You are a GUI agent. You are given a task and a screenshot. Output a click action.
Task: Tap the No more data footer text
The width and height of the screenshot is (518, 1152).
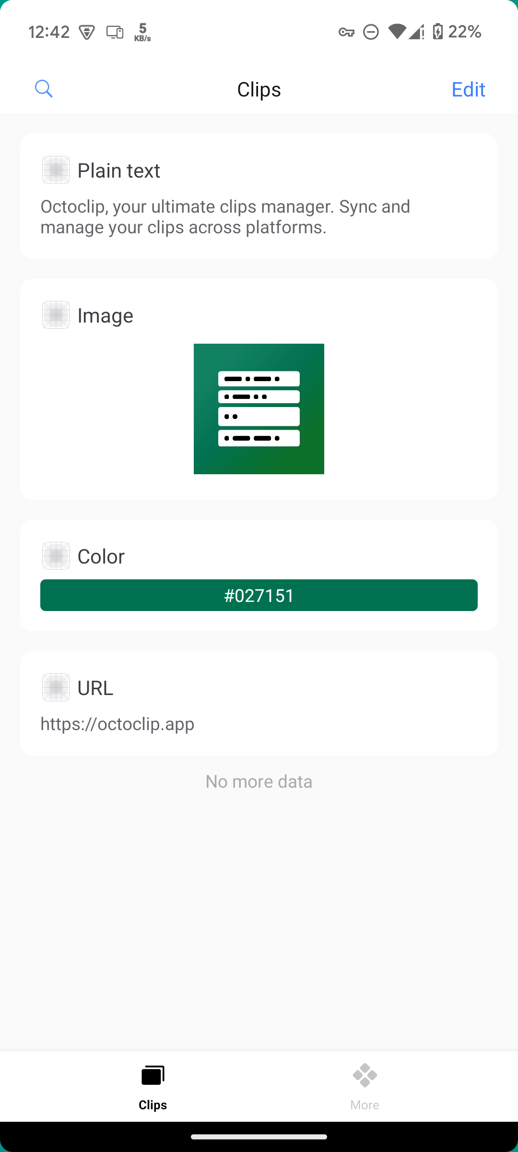[x=259, y=781]
